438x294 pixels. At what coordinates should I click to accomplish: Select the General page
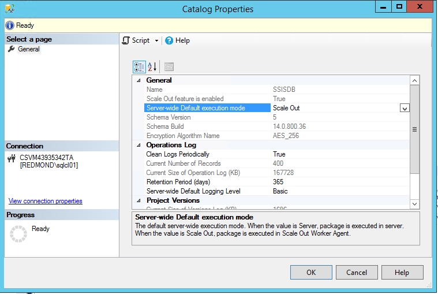(29, 50)
